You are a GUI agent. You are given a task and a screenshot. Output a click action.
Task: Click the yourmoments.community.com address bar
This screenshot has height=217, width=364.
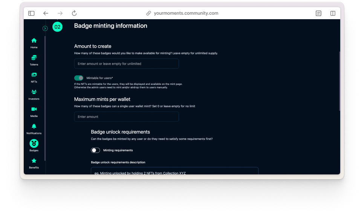coord(182,13)
